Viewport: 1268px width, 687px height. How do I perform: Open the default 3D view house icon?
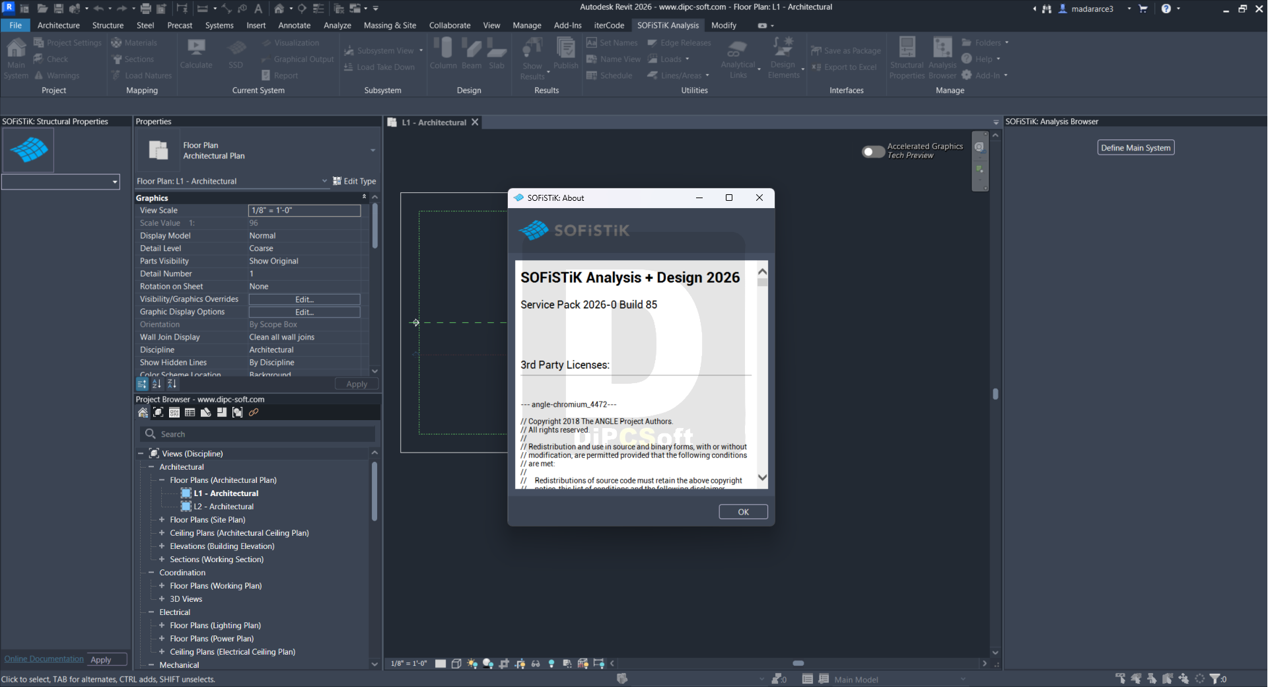click(x=279, y=9)
